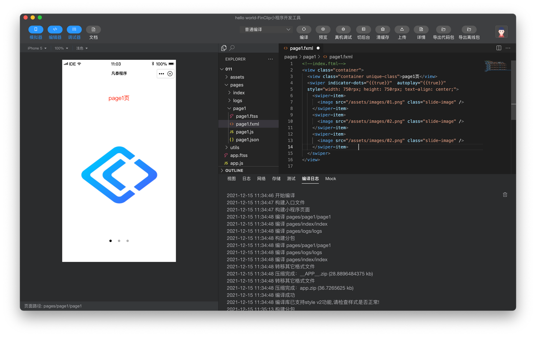The width and height of the screenshot is (536, 337).
Task: Switch to the 日志 tab
Action: point(246,178)
